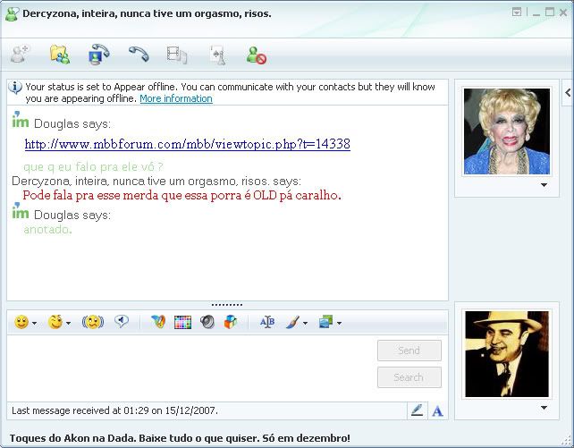
Task: Call this contact by phone
Action: point(139,55)
